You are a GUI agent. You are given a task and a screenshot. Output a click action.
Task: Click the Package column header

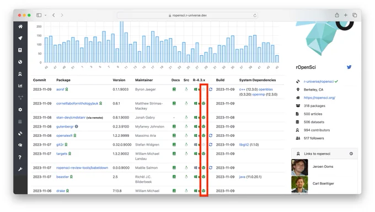point(63,80)
